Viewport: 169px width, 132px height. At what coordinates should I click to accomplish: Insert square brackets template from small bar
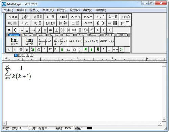tap(68, 30)
